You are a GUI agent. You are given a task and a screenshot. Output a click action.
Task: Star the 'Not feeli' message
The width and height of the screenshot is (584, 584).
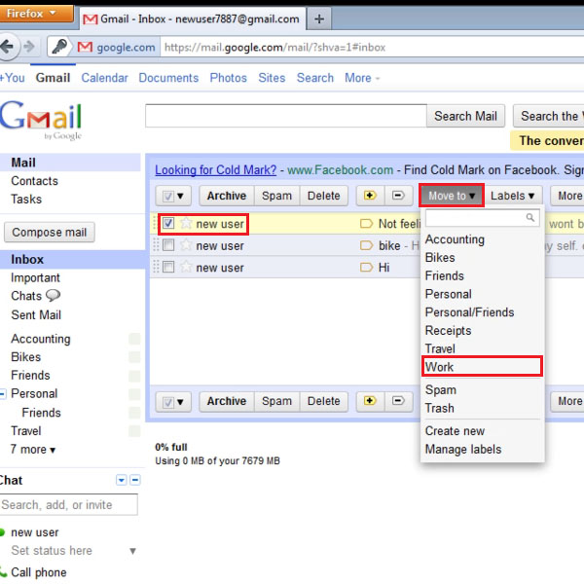(186, 224)
